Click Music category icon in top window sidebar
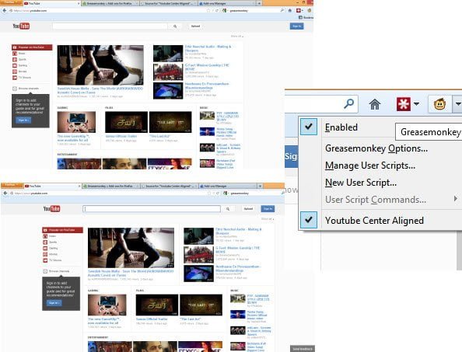This screenshot has width=462, height=352. [x=15, y=54]
